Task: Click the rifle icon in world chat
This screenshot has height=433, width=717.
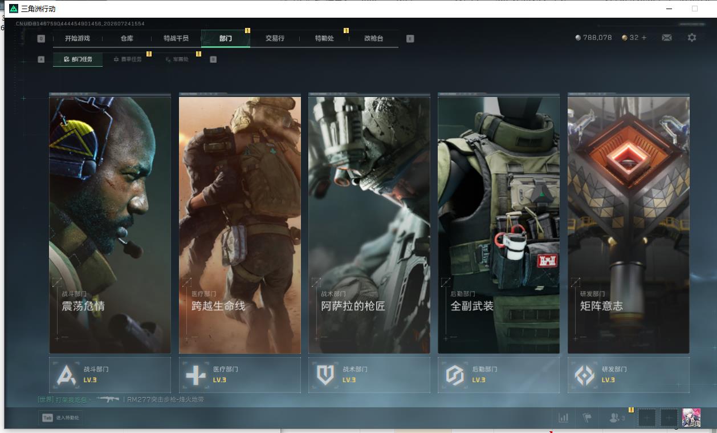Action: (x=108, y=399)
